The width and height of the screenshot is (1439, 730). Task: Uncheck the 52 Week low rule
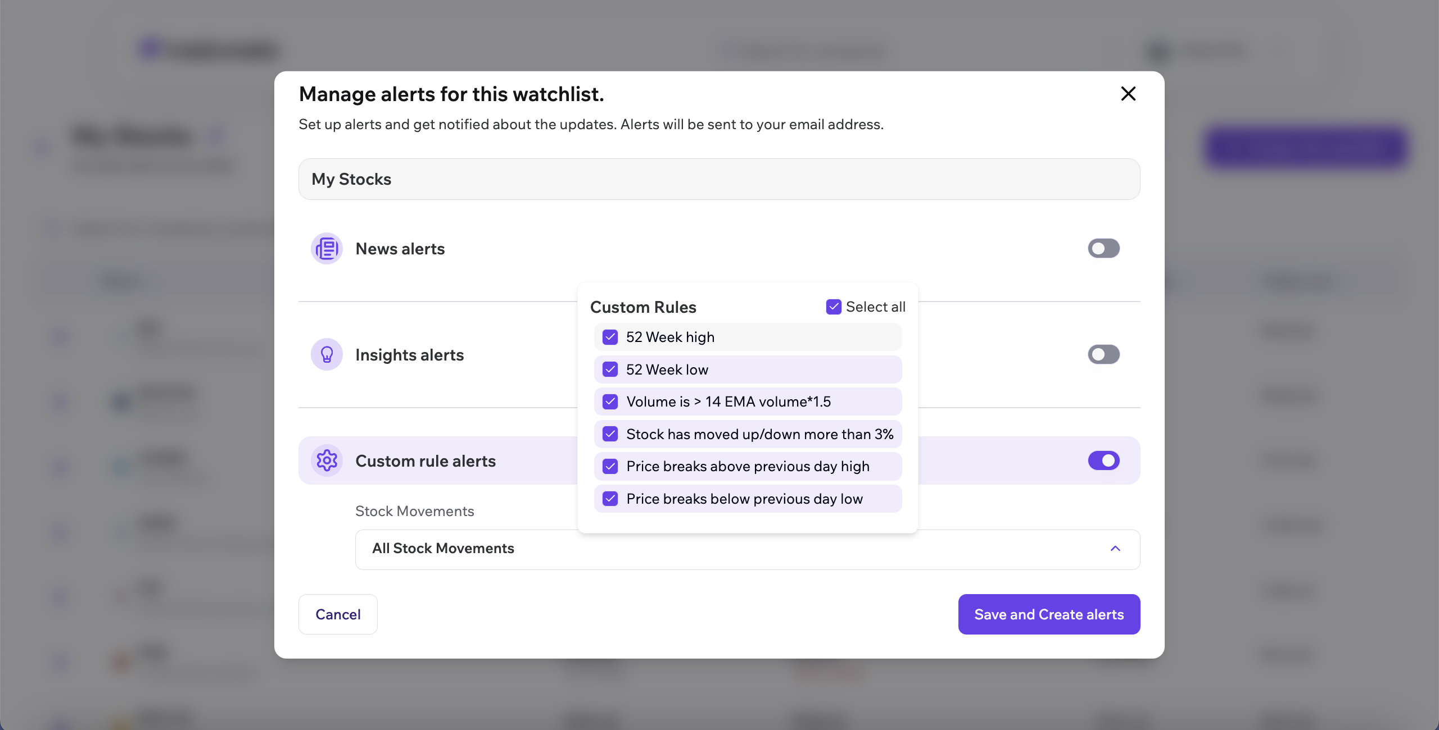610,369
